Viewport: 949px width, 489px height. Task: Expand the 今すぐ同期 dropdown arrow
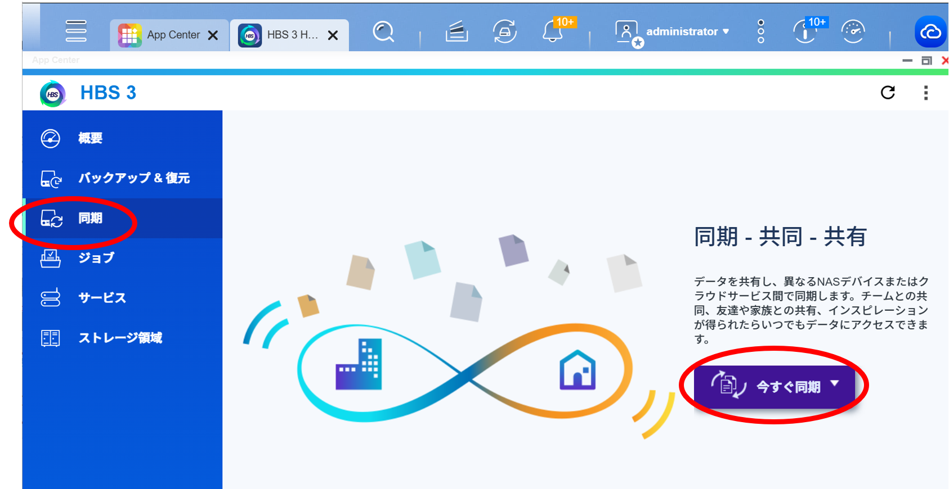click(835, 383)
